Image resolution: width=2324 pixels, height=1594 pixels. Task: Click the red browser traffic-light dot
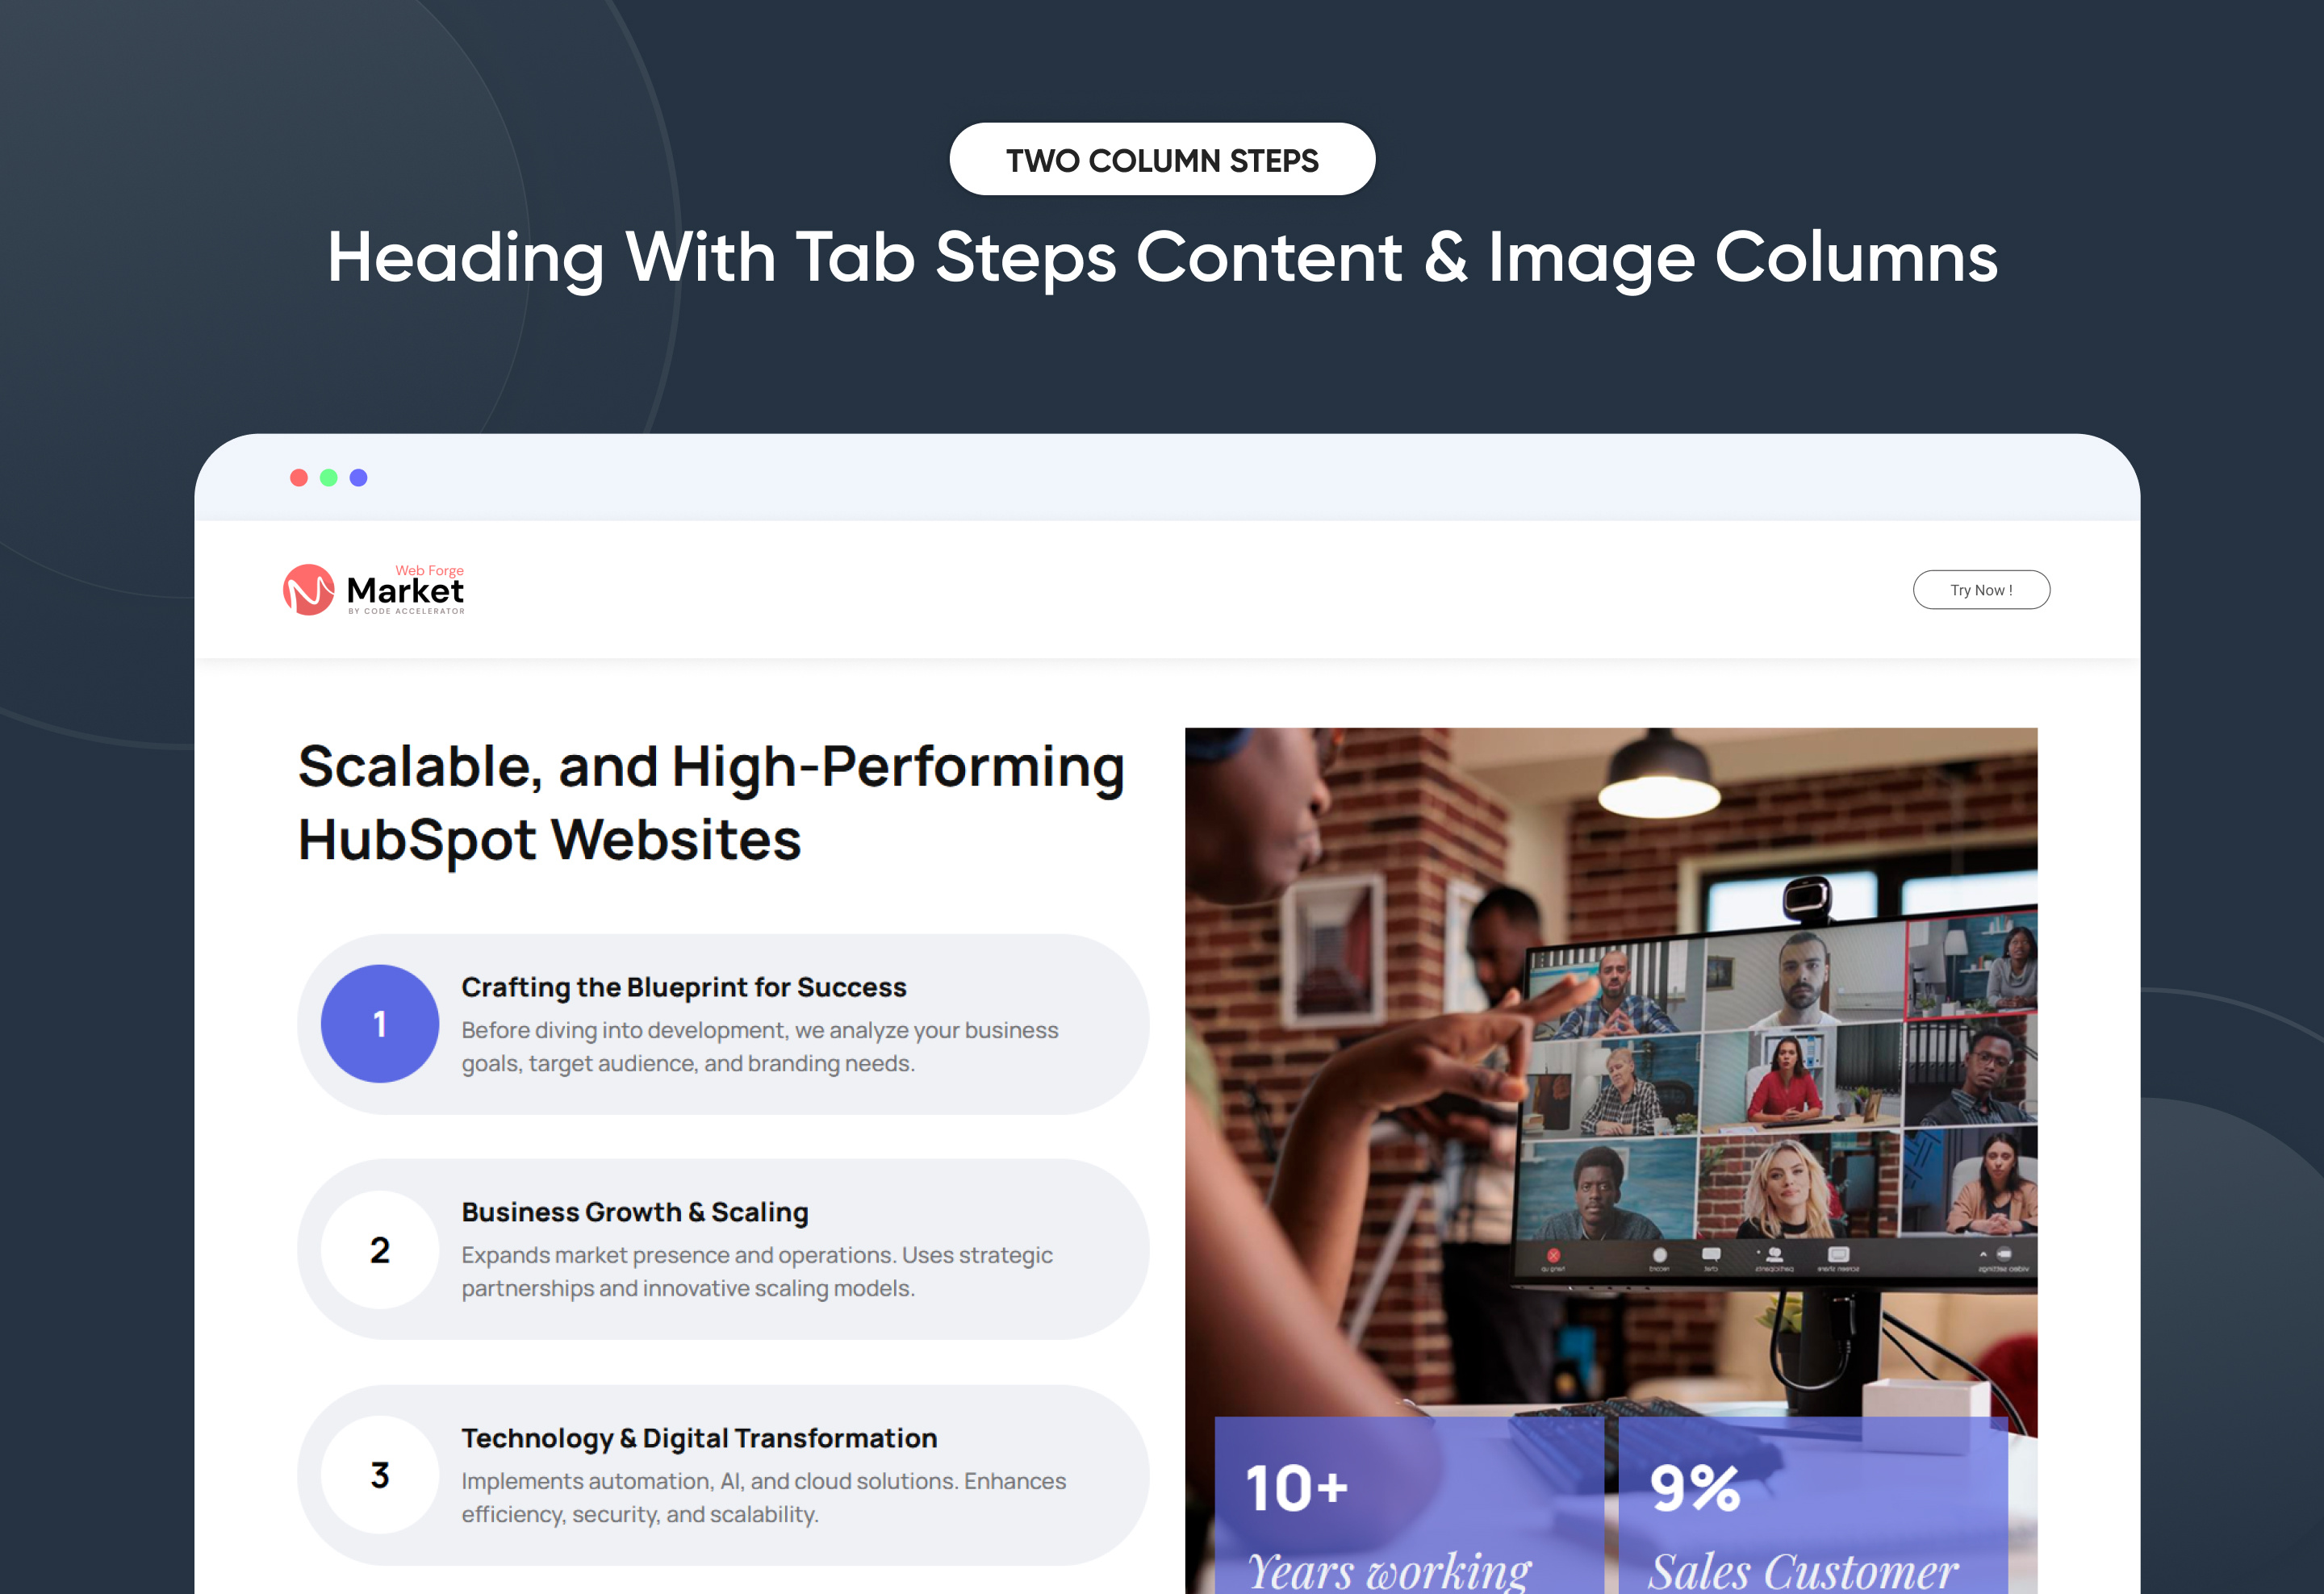[299, 477]
